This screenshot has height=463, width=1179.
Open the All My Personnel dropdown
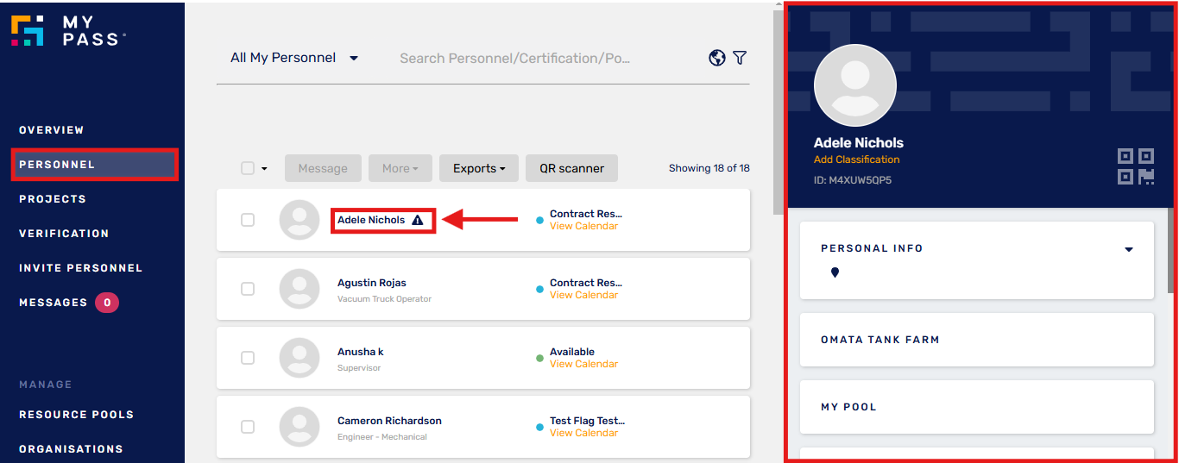pyautogui.click(x=294, y=58)
